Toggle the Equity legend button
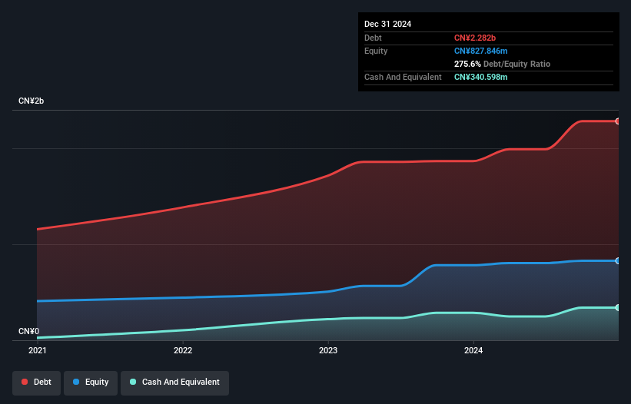This screenshot has height=404, width=631. pyautogui.click(x=91, y=382)
